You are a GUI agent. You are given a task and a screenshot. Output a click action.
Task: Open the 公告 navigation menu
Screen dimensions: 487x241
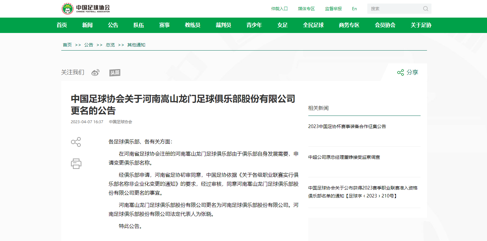[x=113, y=25]
